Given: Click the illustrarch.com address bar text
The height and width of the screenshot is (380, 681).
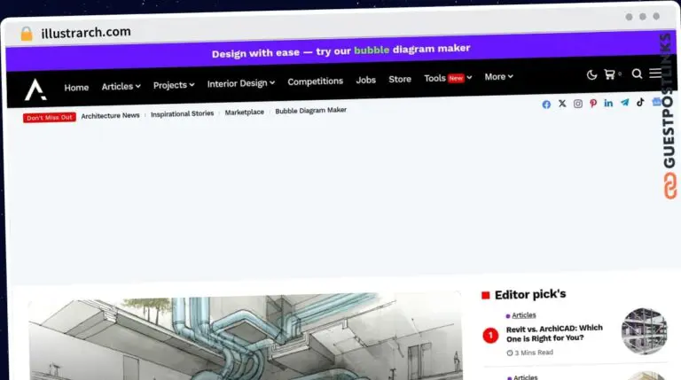Looking at the screenshot, I should coord(86,33).
